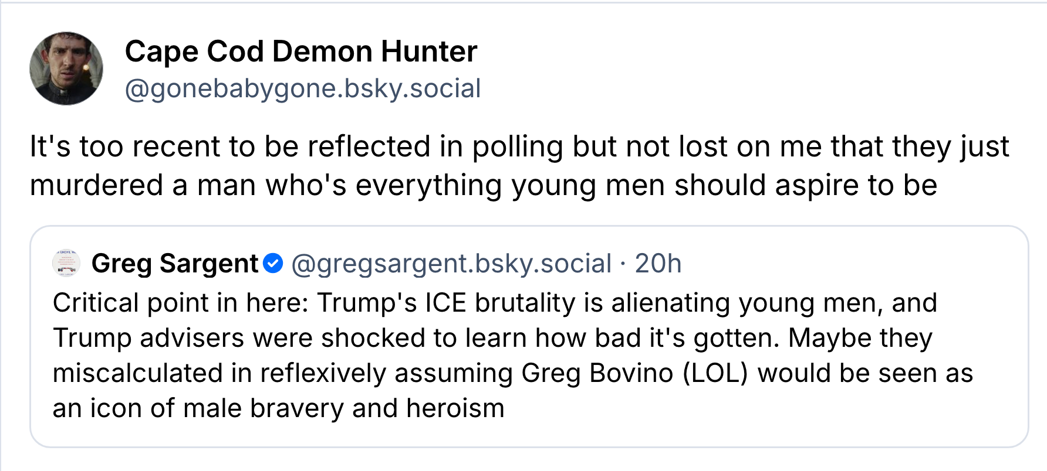
Task: Click the quoted line starting "miscalculated in reflexively"
Action: point(512,373)
